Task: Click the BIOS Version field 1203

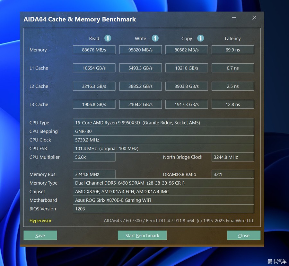Action: click(163, 209)
